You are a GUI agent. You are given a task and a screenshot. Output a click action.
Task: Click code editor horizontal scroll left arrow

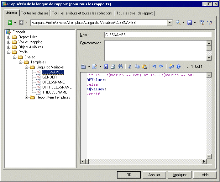[x=83, y=162]
